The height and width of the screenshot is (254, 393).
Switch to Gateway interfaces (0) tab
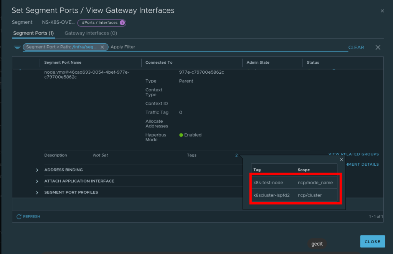tap(91, 33)
